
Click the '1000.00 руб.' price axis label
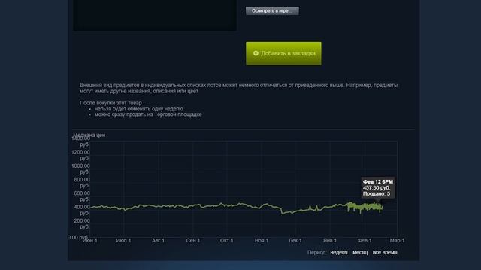(x=80, y=169)
